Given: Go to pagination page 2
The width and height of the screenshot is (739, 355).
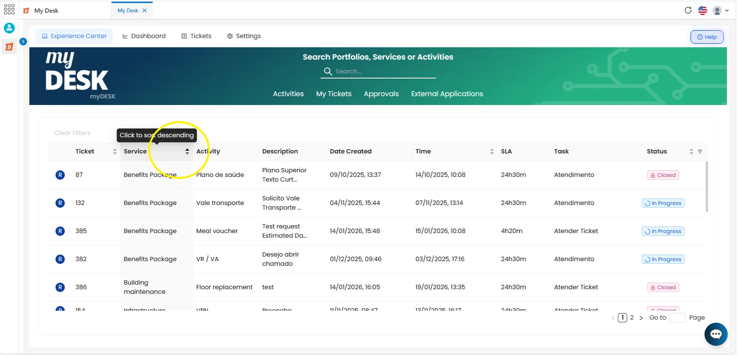Looking at the screenshot, I should (632, 318).
